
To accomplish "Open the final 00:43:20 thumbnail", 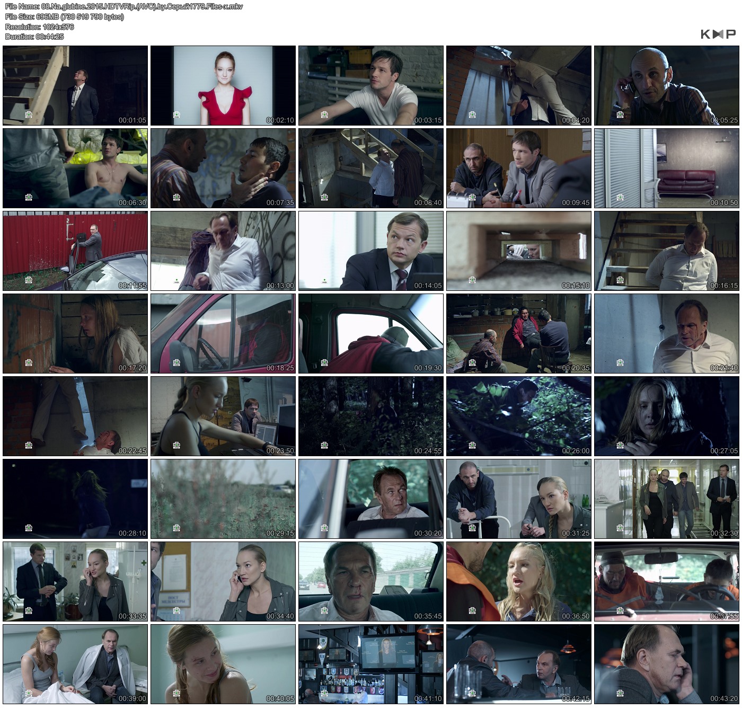I will point(666,664).
